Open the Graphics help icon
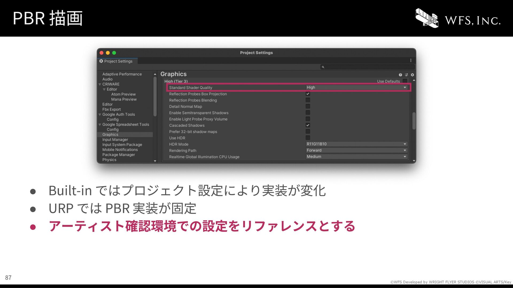The width and height of the screenshot is (513, 288). 400,75
